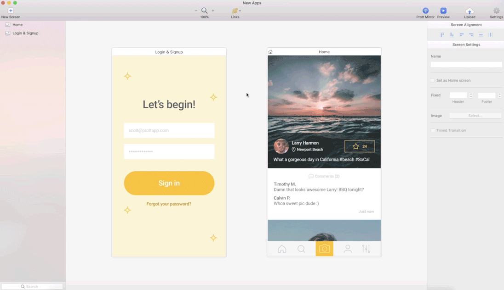
Task: Click the Just now timestamp
Action: click(366, 212)
